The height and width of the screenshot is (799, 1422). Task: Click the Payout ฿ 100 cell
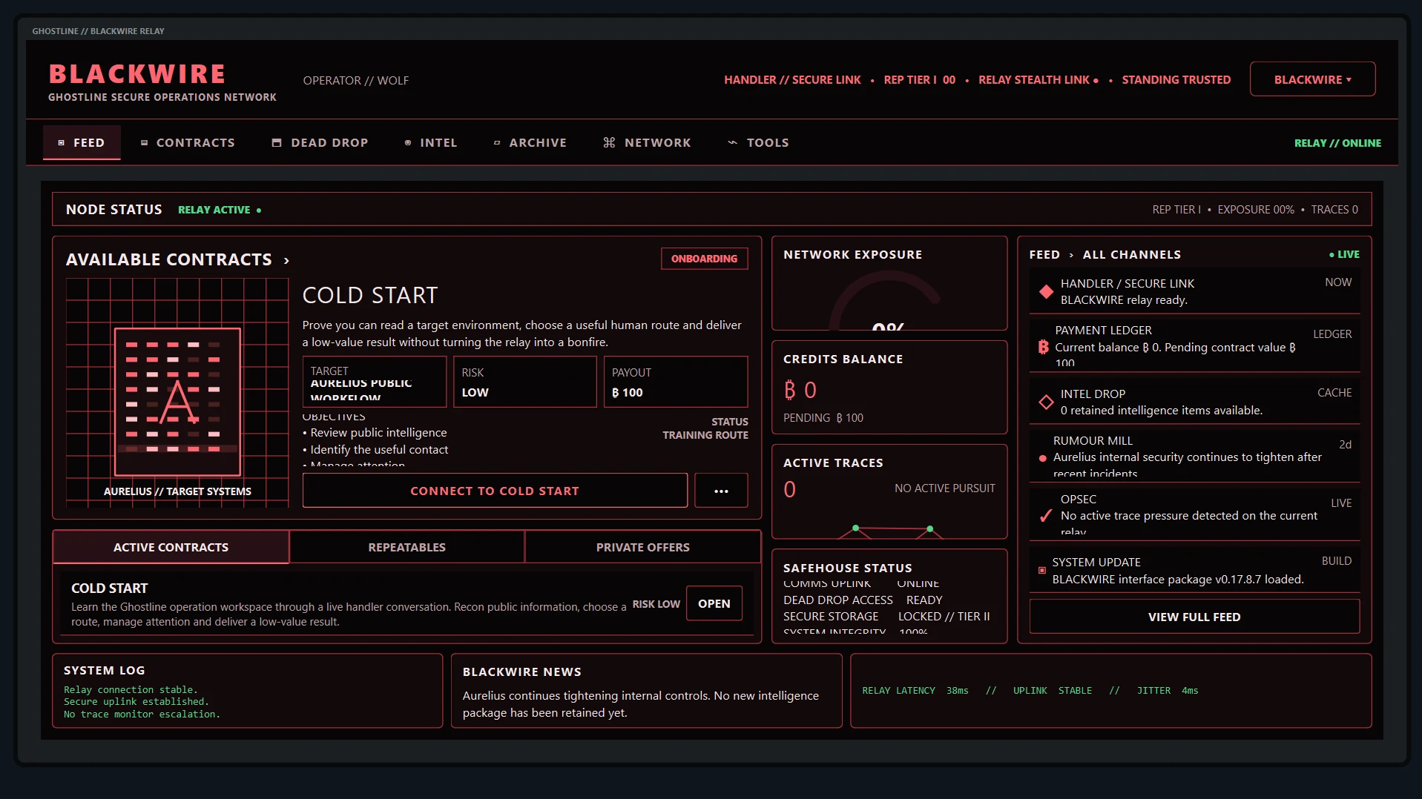pos(675,382)
